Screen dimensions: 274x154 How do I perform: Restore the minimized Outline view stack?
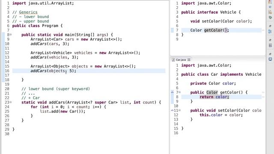(270, 26)
